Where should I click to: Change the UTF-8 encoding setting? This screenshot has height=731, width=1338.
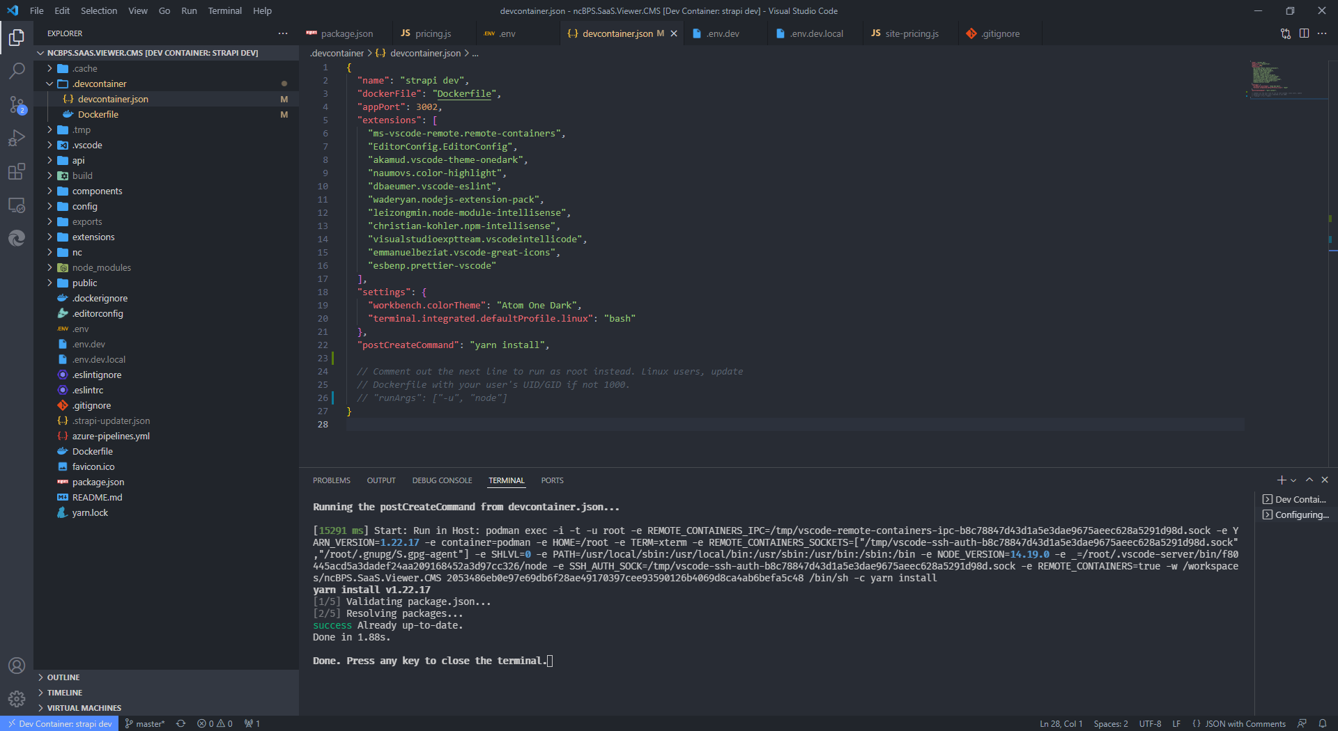click(1150, 724)
